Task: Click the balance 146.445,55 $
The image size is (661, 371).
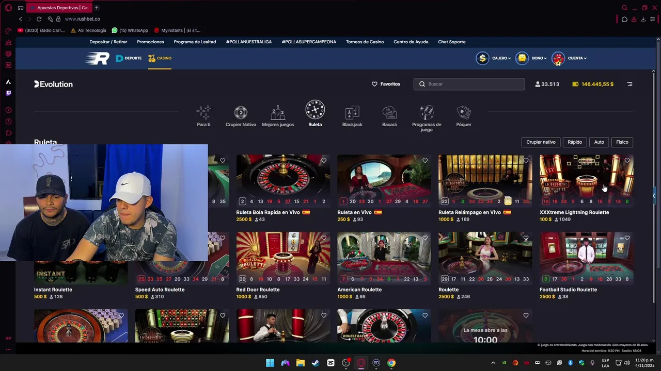Action: pos(593,84)
